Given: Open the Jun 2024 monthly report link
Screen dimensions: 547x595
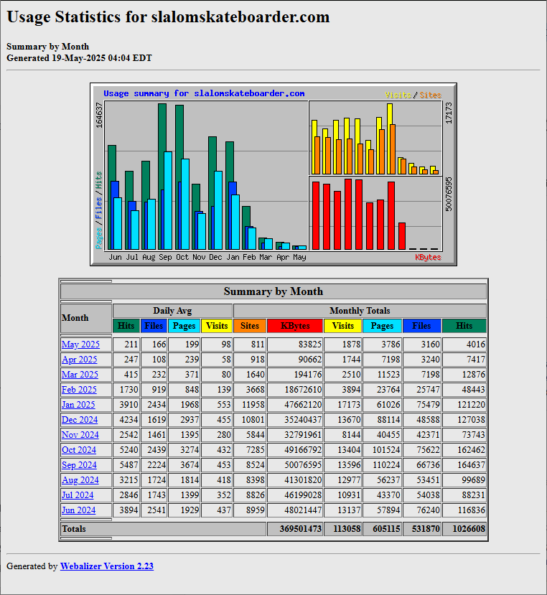Looking at the screenshot, I should pyautogui.click(x=78, y=510).
